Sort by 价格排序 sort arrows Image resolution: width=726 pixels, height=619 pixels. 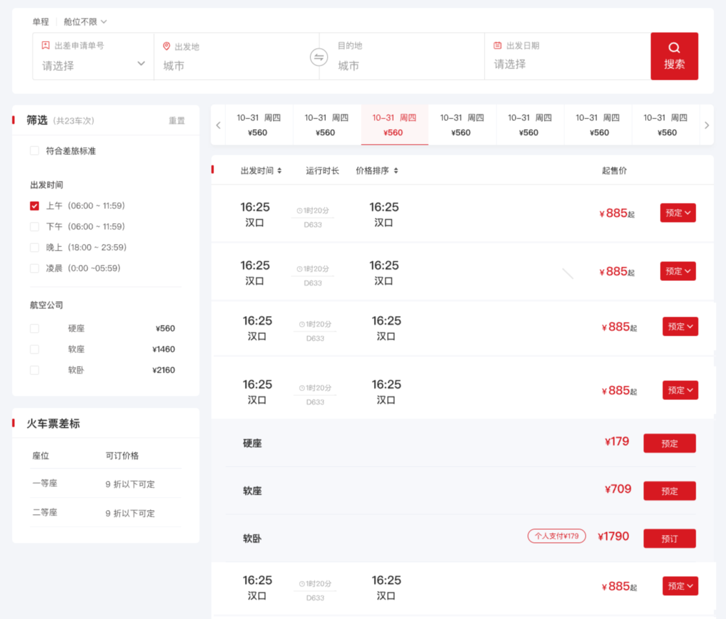[x=396, y=171]
